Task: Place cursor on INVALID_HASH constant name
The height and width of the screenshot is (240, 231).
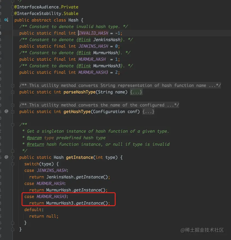Action: (x=93, y=33)
